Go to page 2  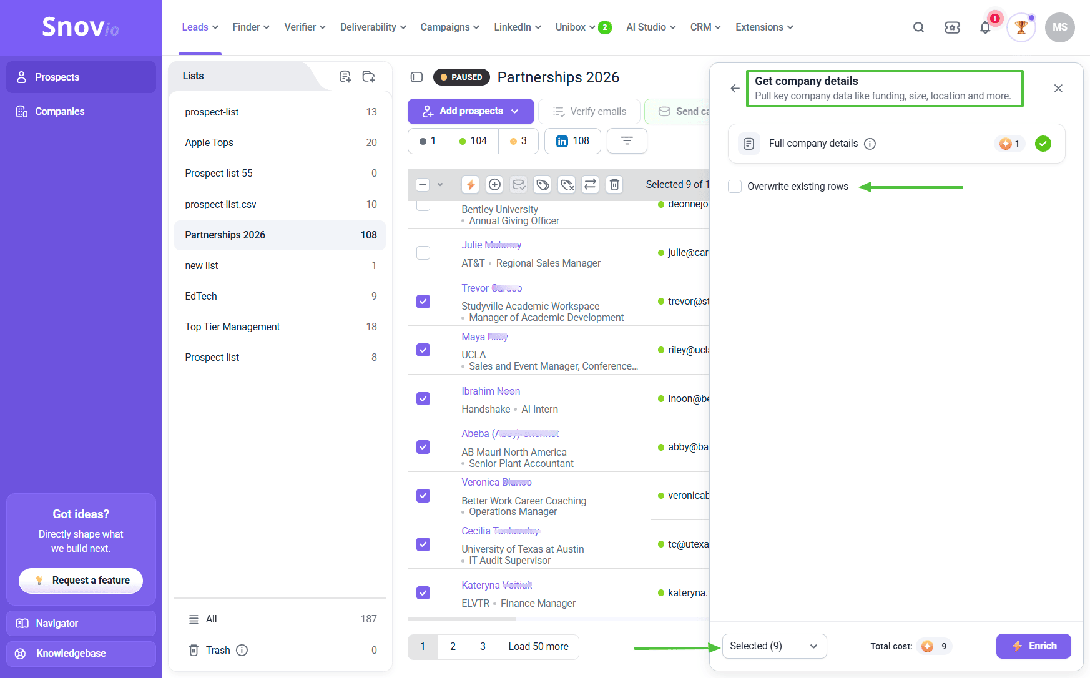(x=453, y=647)
